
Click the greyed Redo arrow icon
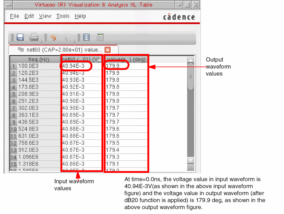(67, 38)
